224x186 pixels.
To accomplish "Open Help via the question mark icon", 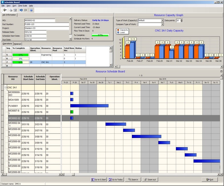I will click(x=31, y=10).
